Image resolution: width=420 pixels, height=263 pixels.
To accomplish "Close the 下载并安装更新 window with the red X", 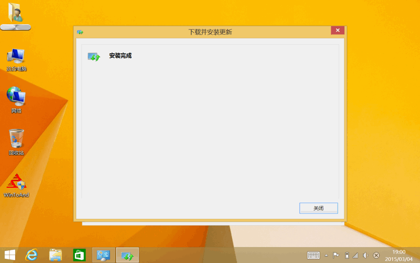I will (338, 31).
